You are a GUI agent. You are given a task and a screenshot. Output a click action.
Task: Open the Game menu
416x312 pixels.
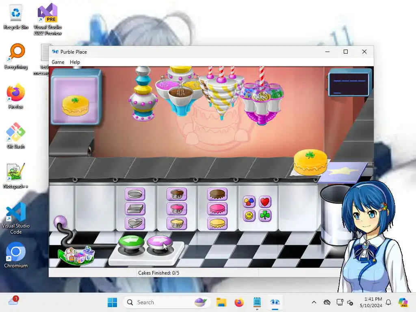click(58, 62)
